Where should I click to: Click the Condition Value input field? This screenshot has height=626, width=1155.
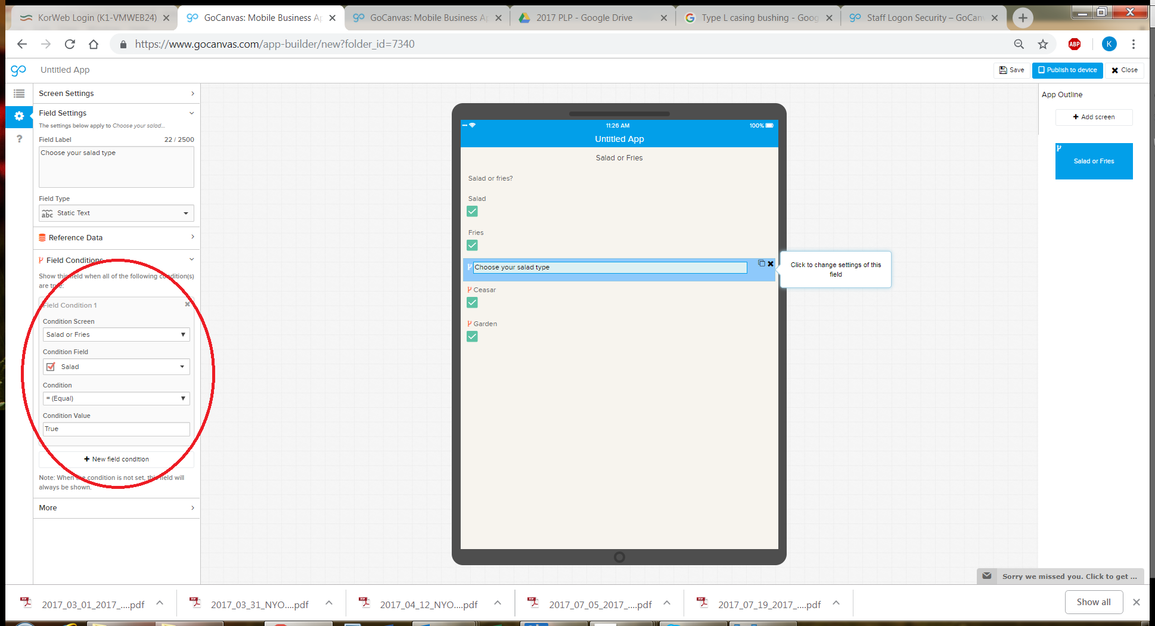tap(116, 429)
